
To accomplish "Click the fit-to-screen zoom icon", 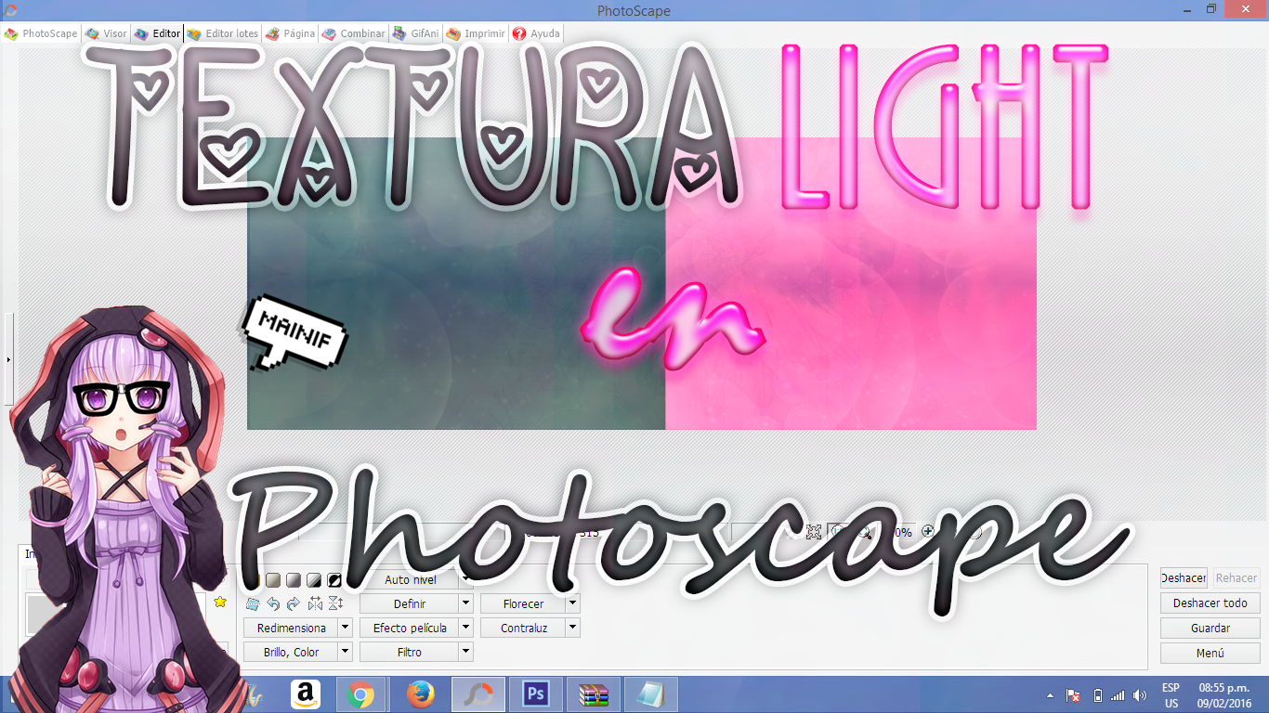I will tap(814, 532).
